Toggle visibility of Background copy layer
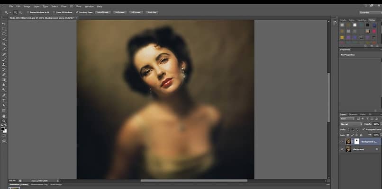The width and height of the screenshot is (382, 189). 342,141
